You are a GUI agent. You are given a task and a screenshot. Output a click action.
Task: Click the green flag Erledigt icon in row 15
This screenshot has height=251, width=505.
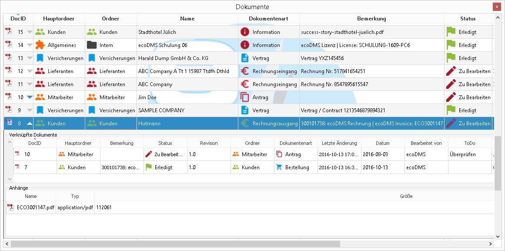451,32
